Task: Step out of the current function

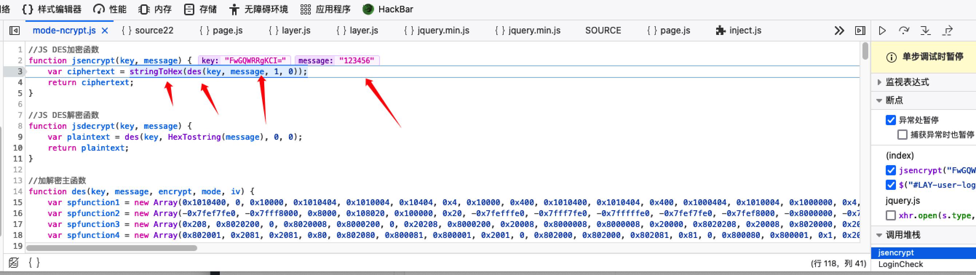Action: tap(948, 30)
